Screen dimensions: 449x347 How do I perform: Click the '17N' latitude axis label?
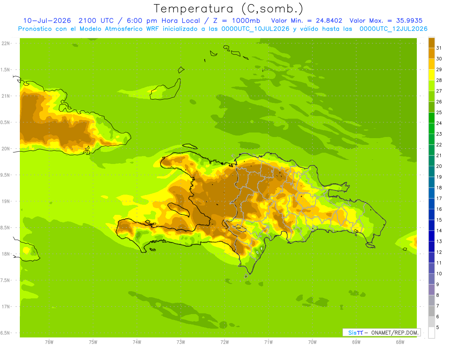pos(5,307)
